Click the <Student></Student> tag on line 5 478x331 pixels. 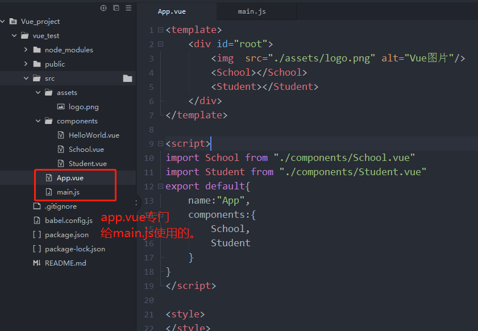(x=265, y=86)
